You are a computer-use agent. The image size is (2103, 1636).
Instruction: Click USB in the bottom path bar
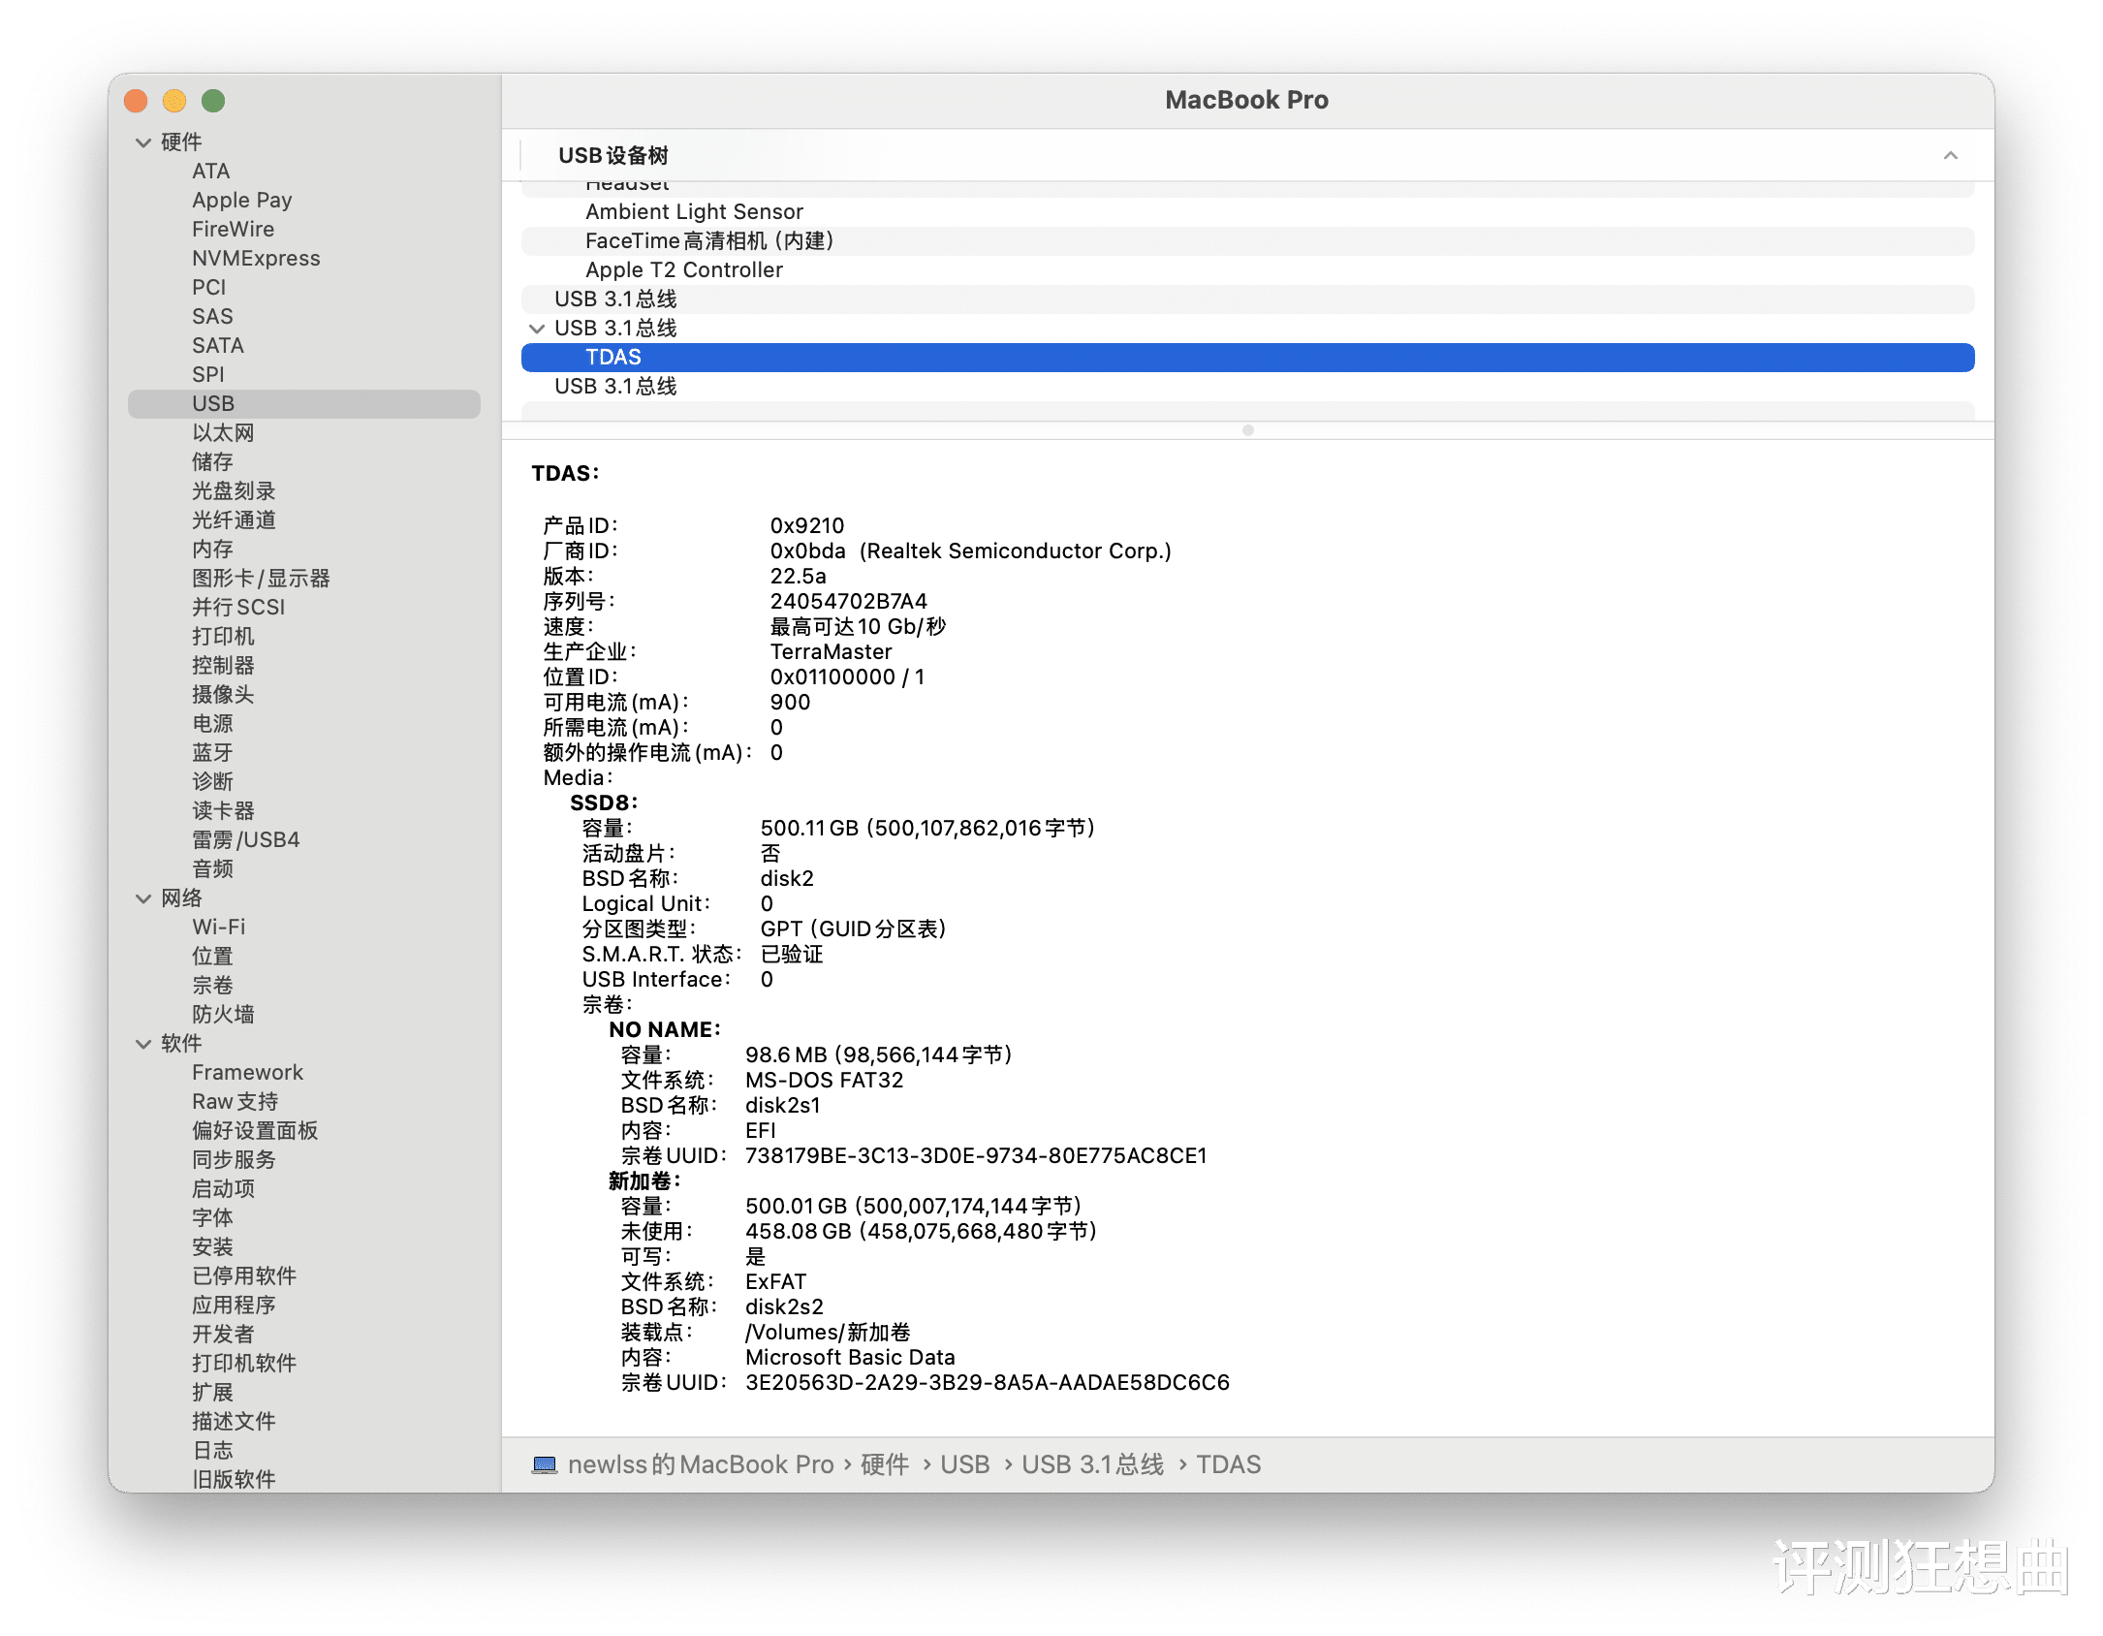point(964,1464)
